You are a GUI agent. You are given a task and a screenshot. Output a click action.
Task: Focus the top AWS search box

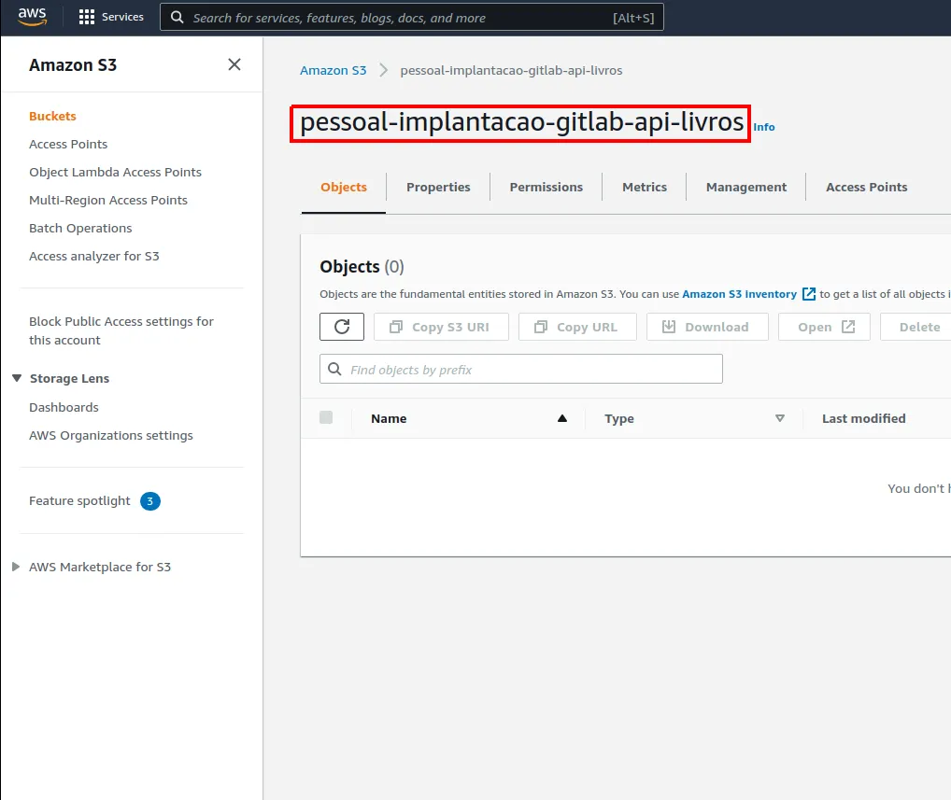pyautogui.click(x=412, y=17)
